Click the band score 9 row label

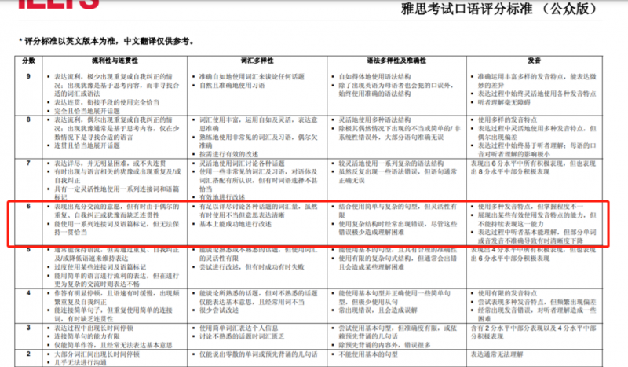[x=28, y=76]
